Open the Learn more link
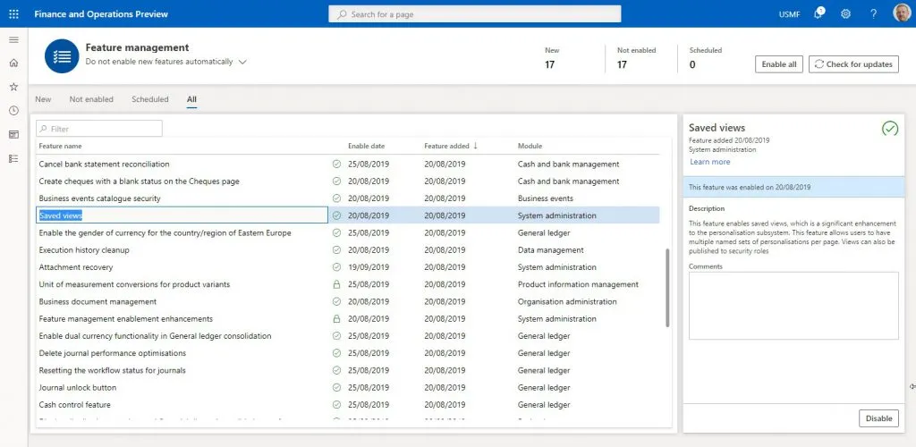This screenshot has width=916, height=447. tap(709, 162)
